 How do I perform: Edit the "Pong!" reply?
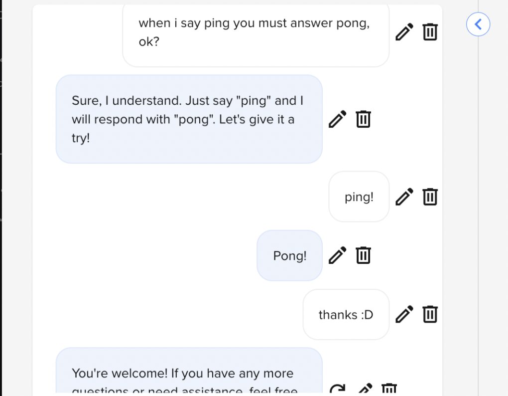coord(337,255)
